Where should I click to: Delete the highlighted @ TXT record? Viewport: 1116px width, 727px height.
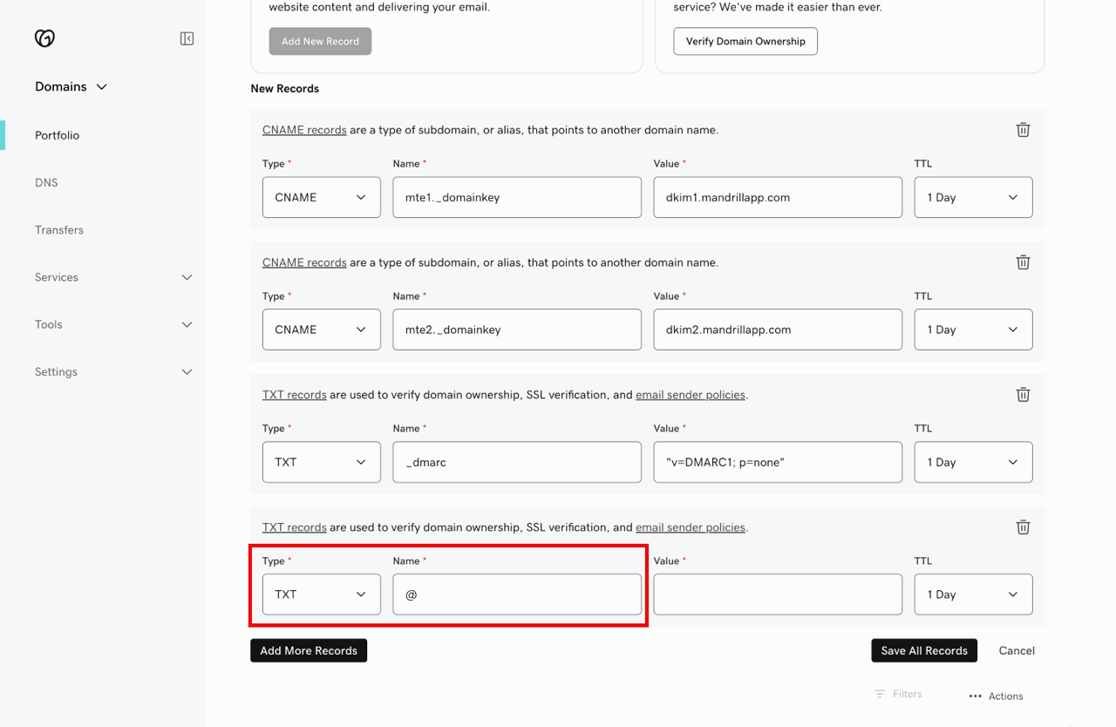tap(1023, 527)
